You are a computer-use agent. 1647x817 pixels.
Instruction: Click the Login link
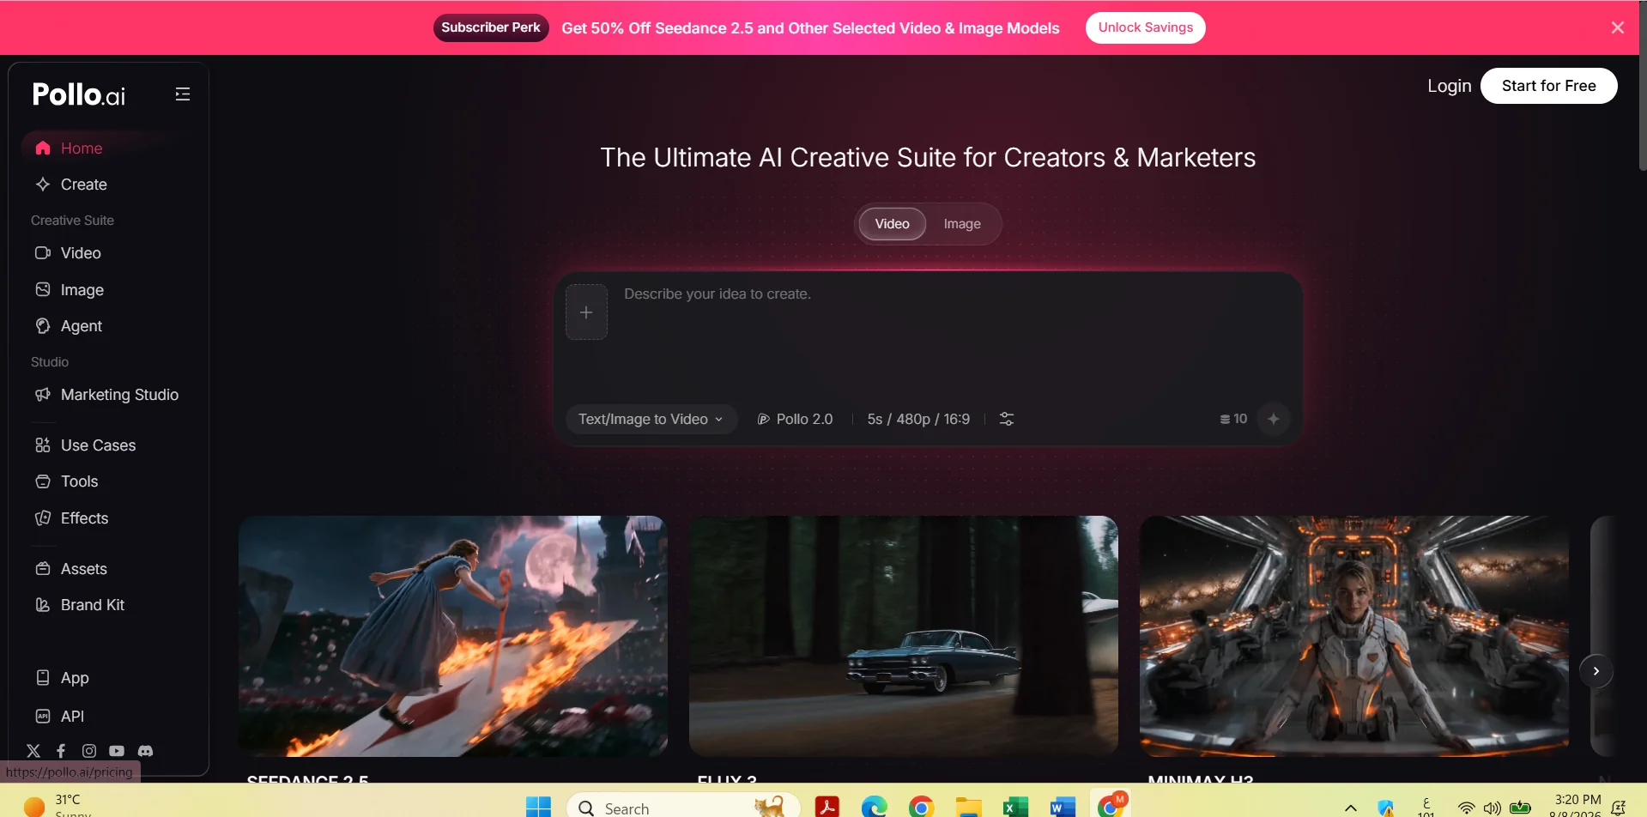point(1449,86)
